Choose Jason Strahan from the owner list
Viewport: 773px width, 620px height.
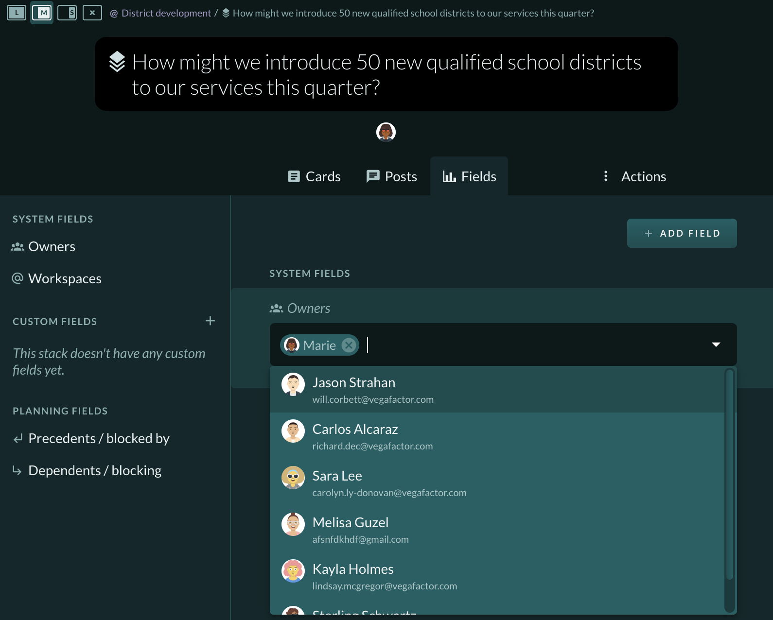pos(497,390)
